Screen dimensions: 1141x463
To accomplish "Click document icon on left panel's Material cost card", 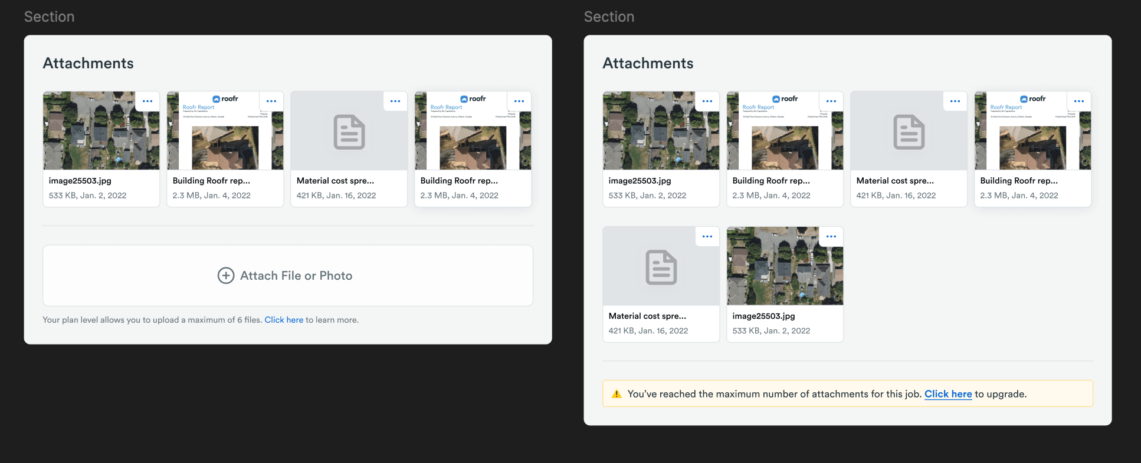I will click(349, 132).
